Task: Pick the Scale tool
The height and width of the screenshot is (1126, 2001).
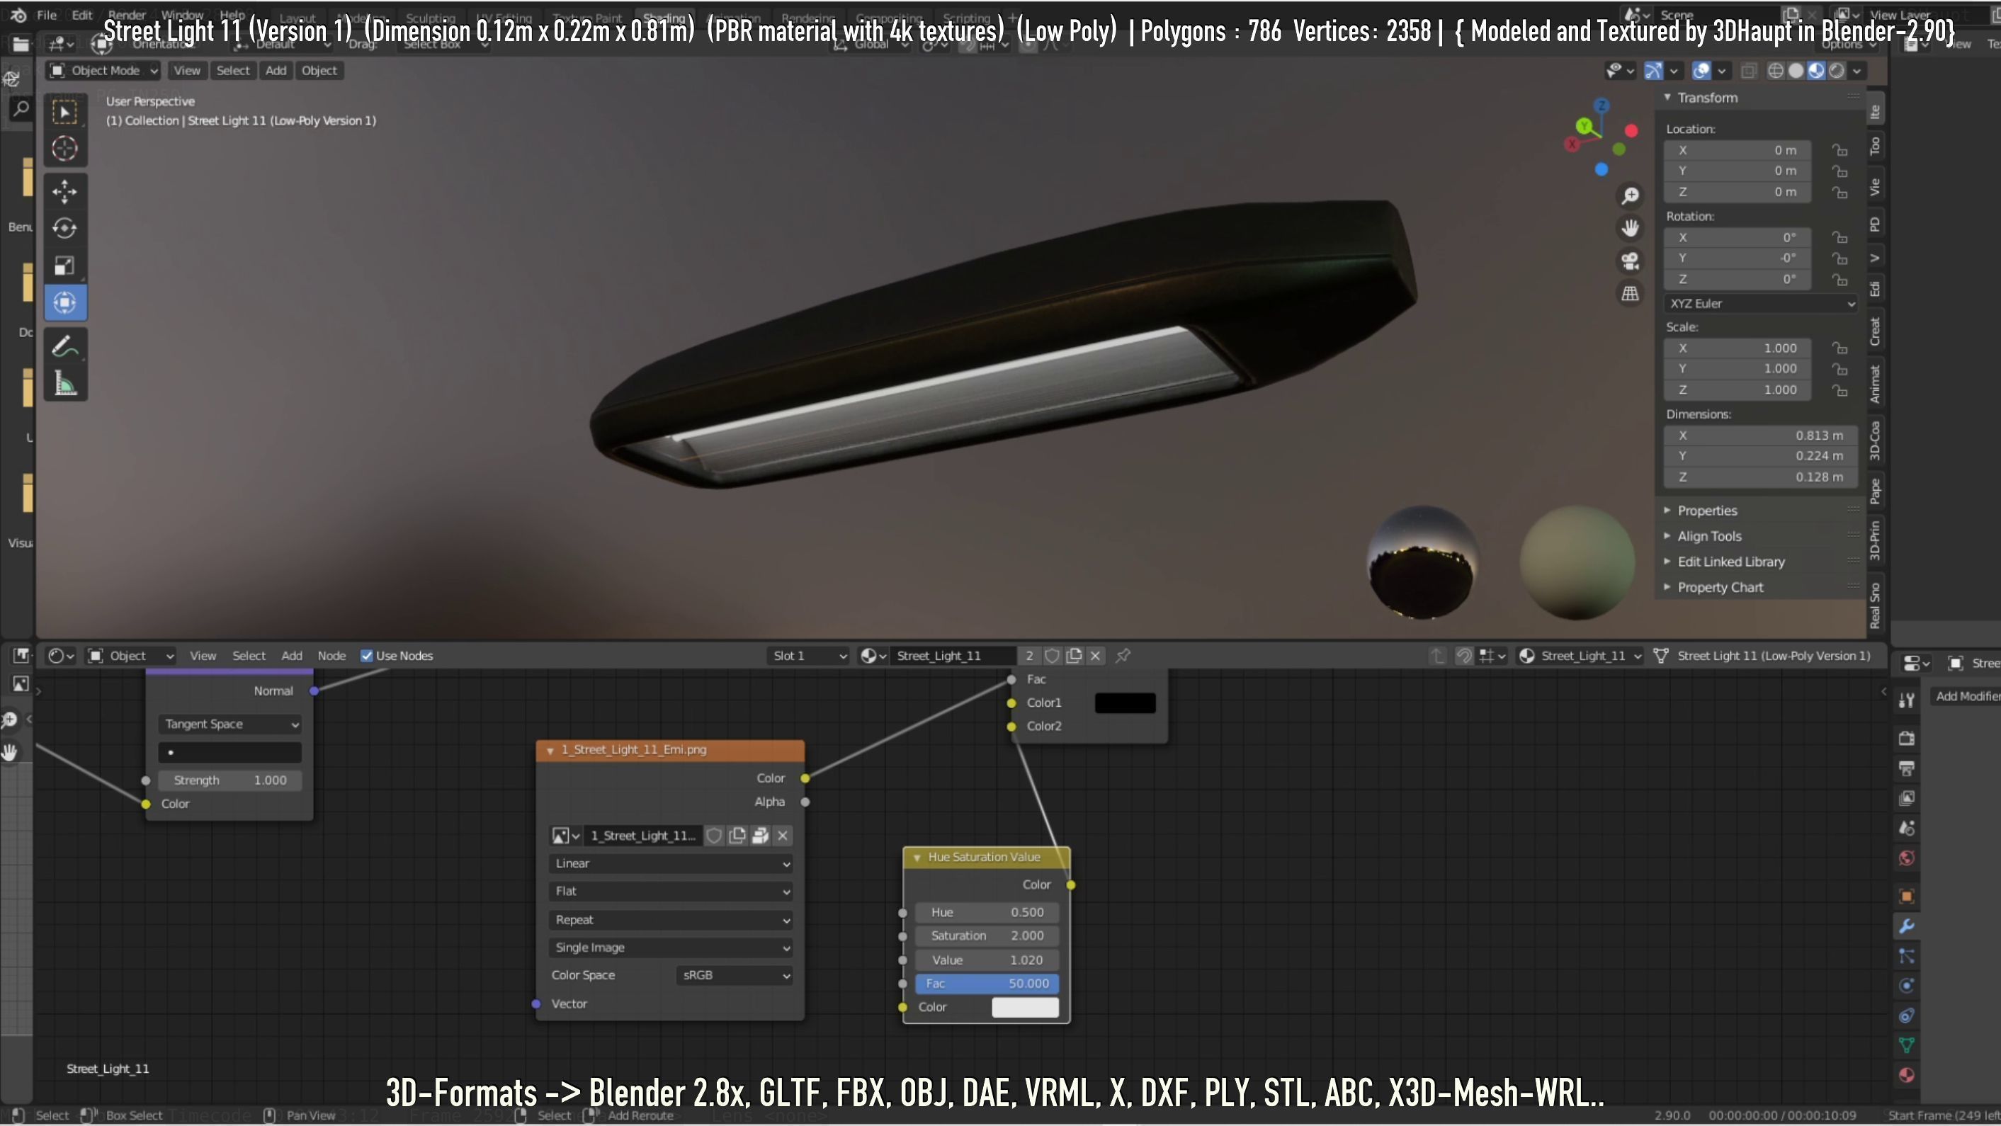Action: 64,265
